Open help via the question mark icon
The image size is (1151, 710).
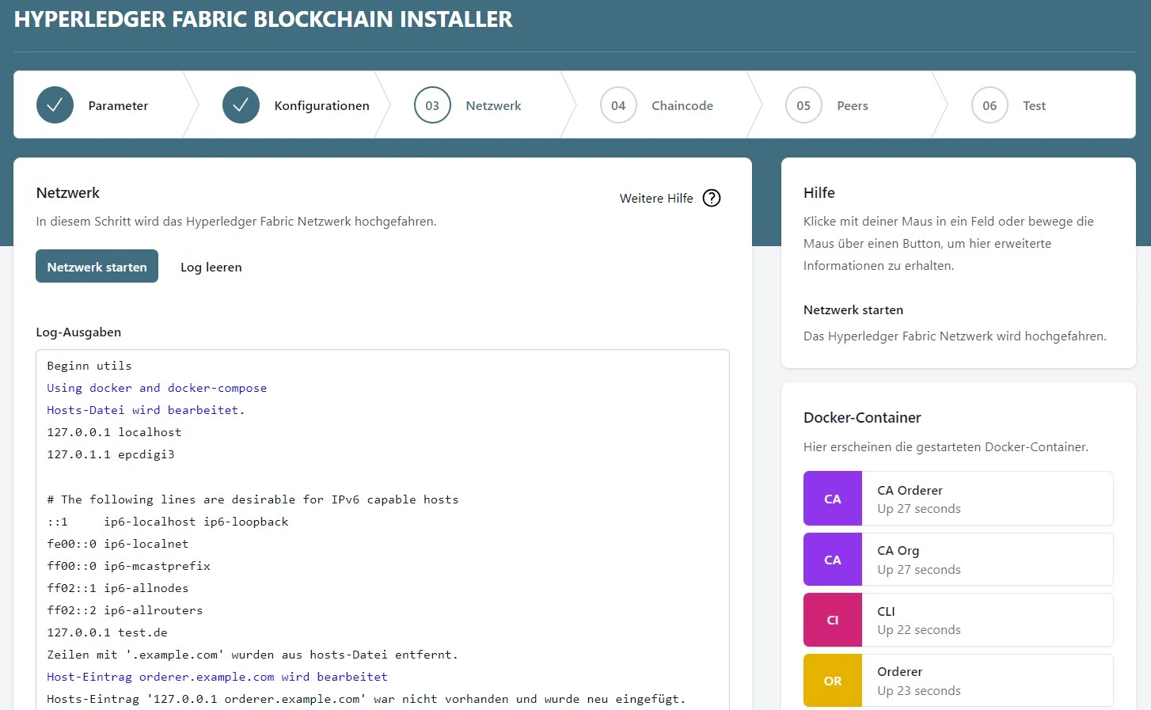(712, 198)
